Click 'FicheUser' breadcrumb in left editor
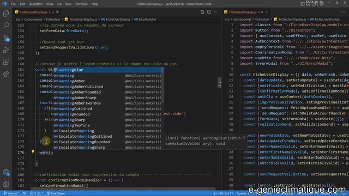Image resolution: width=349 pixels, height=196 pixels. coord(53,20)
